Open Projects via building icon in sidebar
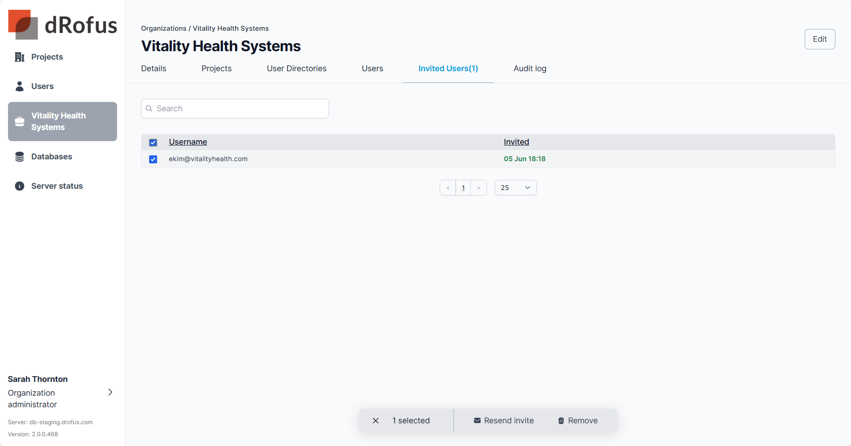 [x=20, y=57]
